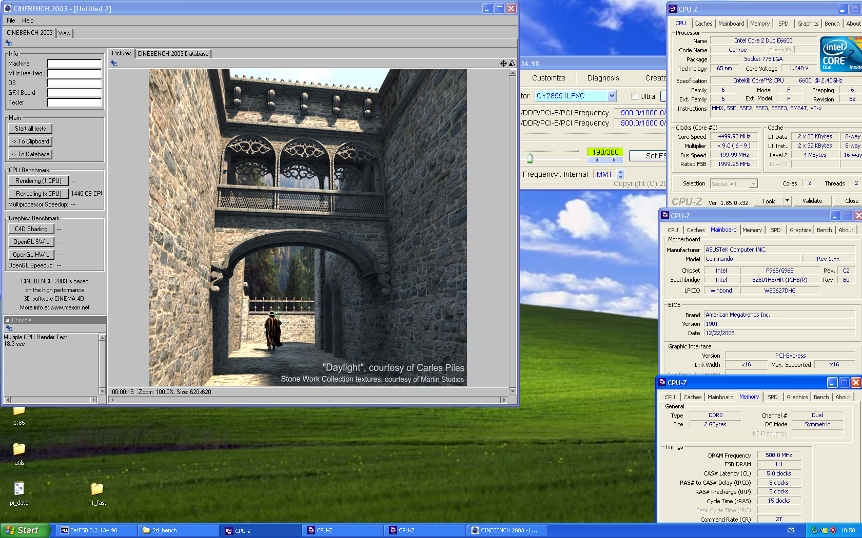The image size is (862, 538).
Task: Run the Rendering (1 CPU) benchmark
Action: [x=38, y=181]
